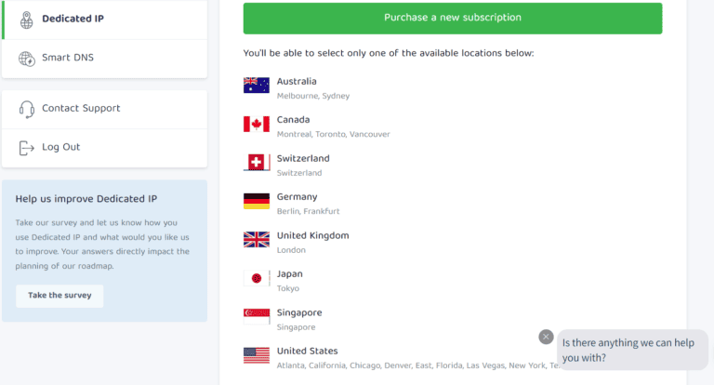Viewport: 714px width, 385px height.
Task: Select the Switzerland flag icon
Action: click(257, 163)
